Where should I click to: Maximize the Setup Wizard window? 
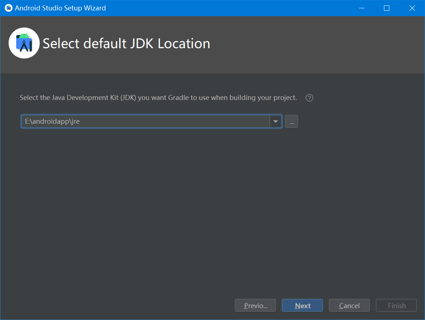coord(387,8)
